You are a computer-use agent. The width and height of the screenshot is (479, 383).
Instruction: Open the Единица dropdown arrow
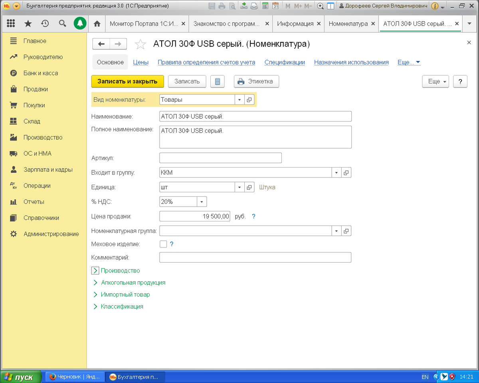tap(239, 187)
